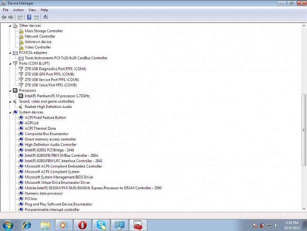Open the Action menu
307x231 pixels.
pyautogui.click(x=18, y=10)
